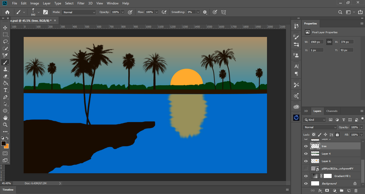Select the Brush tool in the Tools panel
The height and width of the screenshot is (194, 365).
pyautogui.click(x=5, y=62)
